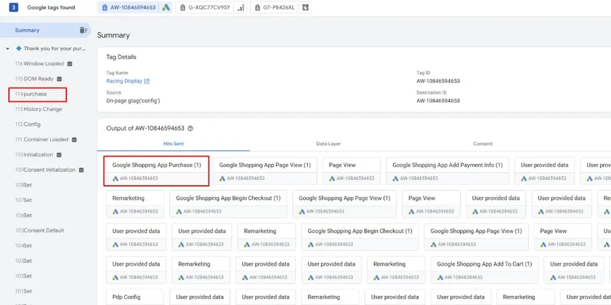Click the Analytics bars icon on G-XQC77CV9SY chip

point(241,7)
